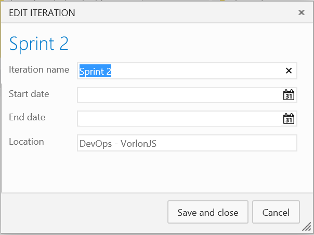
Task: Click the empty title bar area beside EDIT ITERATION
Action: pyautogui.click(x=182, y=12)
